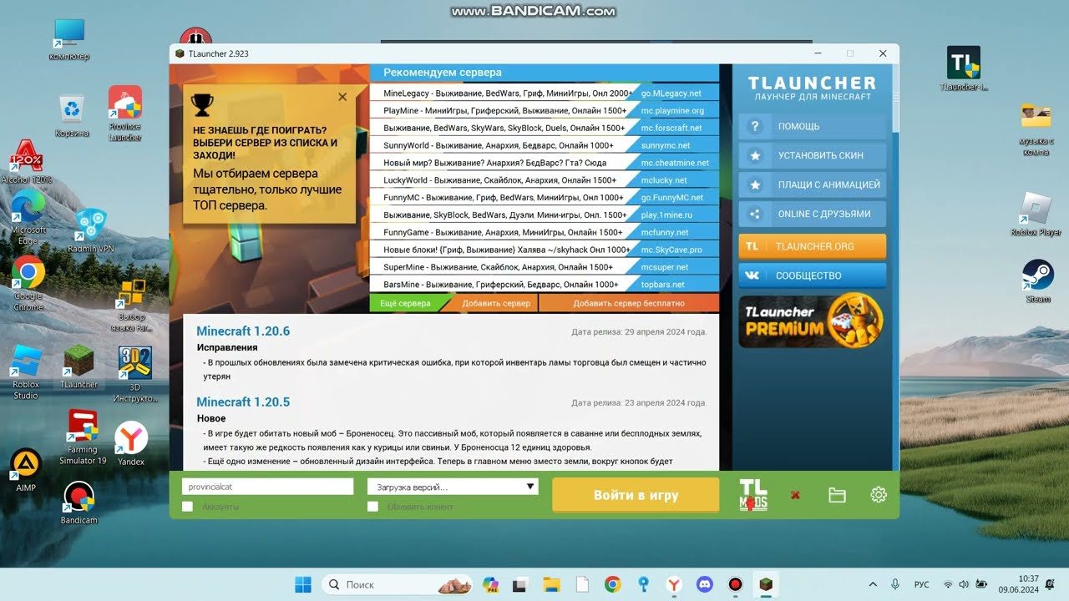Open Discord from the taskbar
The height and width of the screenshot is (601, 1069).
pos(704,584)
